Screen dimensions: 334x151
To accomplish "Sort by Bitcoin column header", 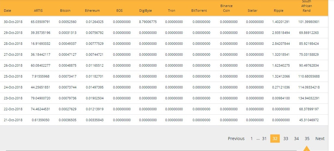I will (x=65, y=11).
